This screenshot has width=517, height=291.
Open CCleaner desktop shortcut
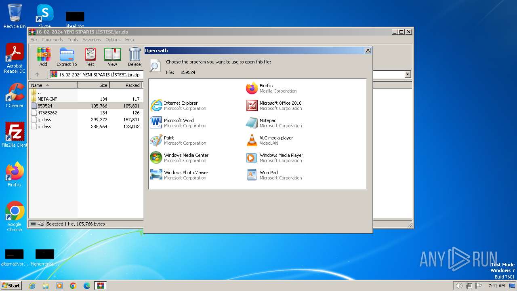(15, 95)
